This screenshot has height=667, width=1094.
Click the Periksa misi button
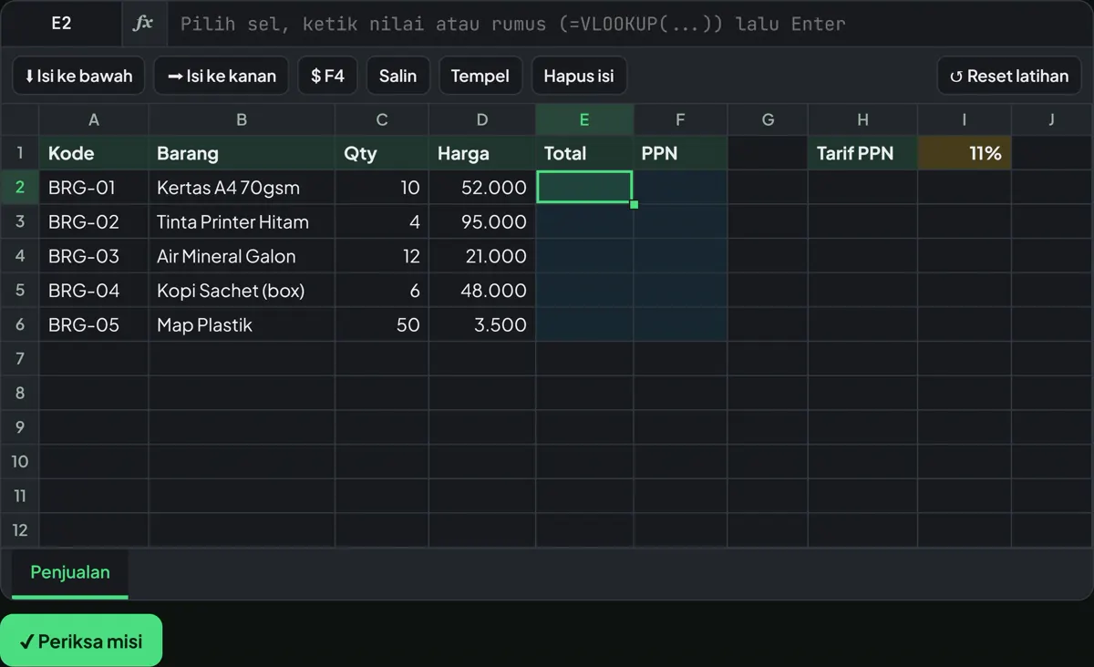[x=81, y=641]
